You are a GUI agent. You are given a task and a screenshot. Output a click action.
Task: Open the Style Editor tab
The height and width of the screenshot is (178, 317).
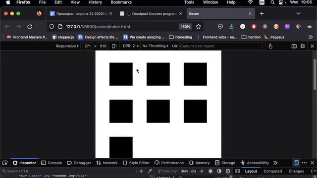pos(136,163)
